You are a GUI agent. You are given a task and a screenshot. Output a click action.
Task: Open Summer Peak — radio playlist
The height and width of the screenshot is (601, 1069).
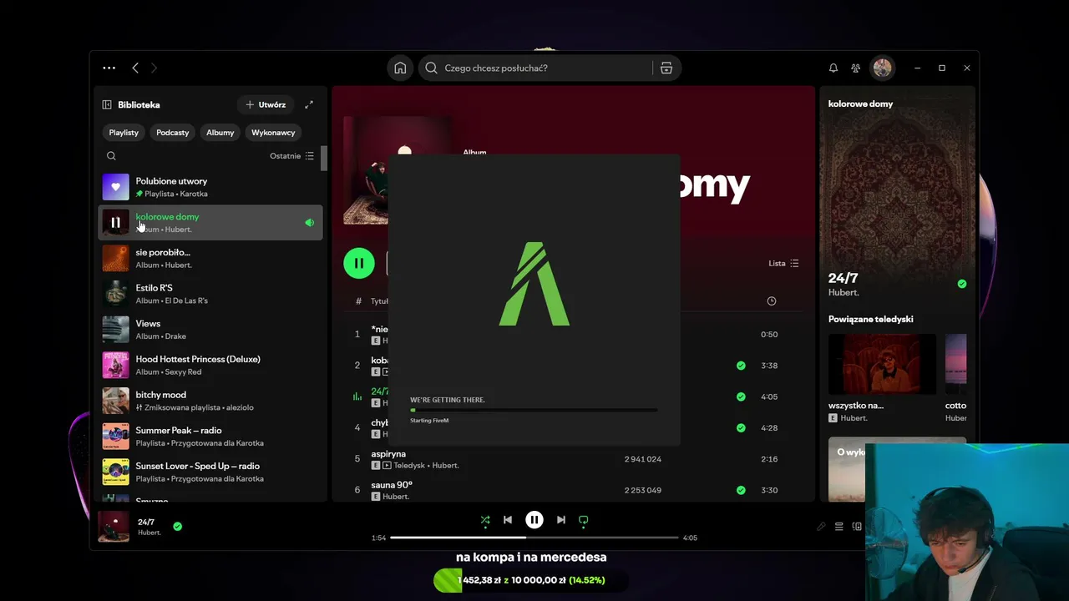pyautogui.click(x=210, y=437)
